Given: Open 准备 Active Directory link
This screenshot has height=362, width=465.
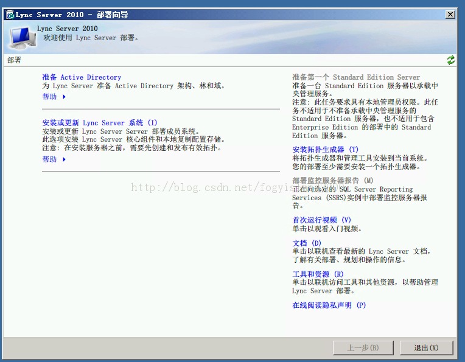Looking at the screenshot, I should (x=82, y=77).
